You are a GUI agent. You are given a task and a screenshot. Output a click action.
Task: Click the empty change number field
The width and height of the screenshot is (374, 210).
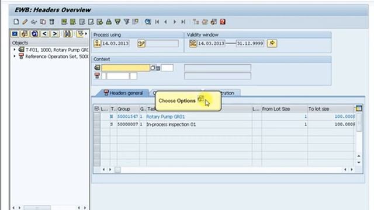[x=162, y=43]
